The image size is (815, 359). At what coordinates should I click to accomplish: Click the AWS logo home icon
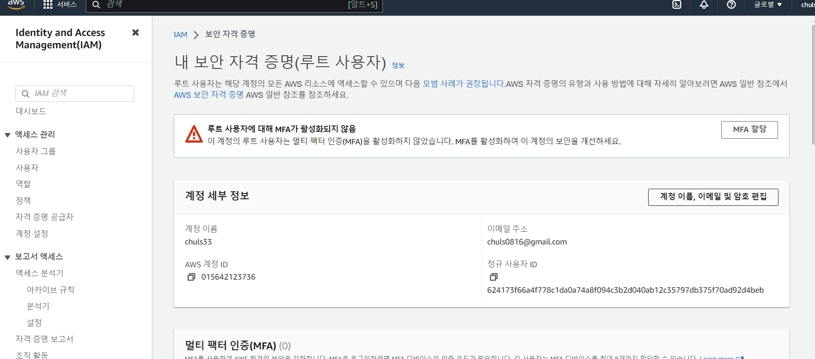16,4
